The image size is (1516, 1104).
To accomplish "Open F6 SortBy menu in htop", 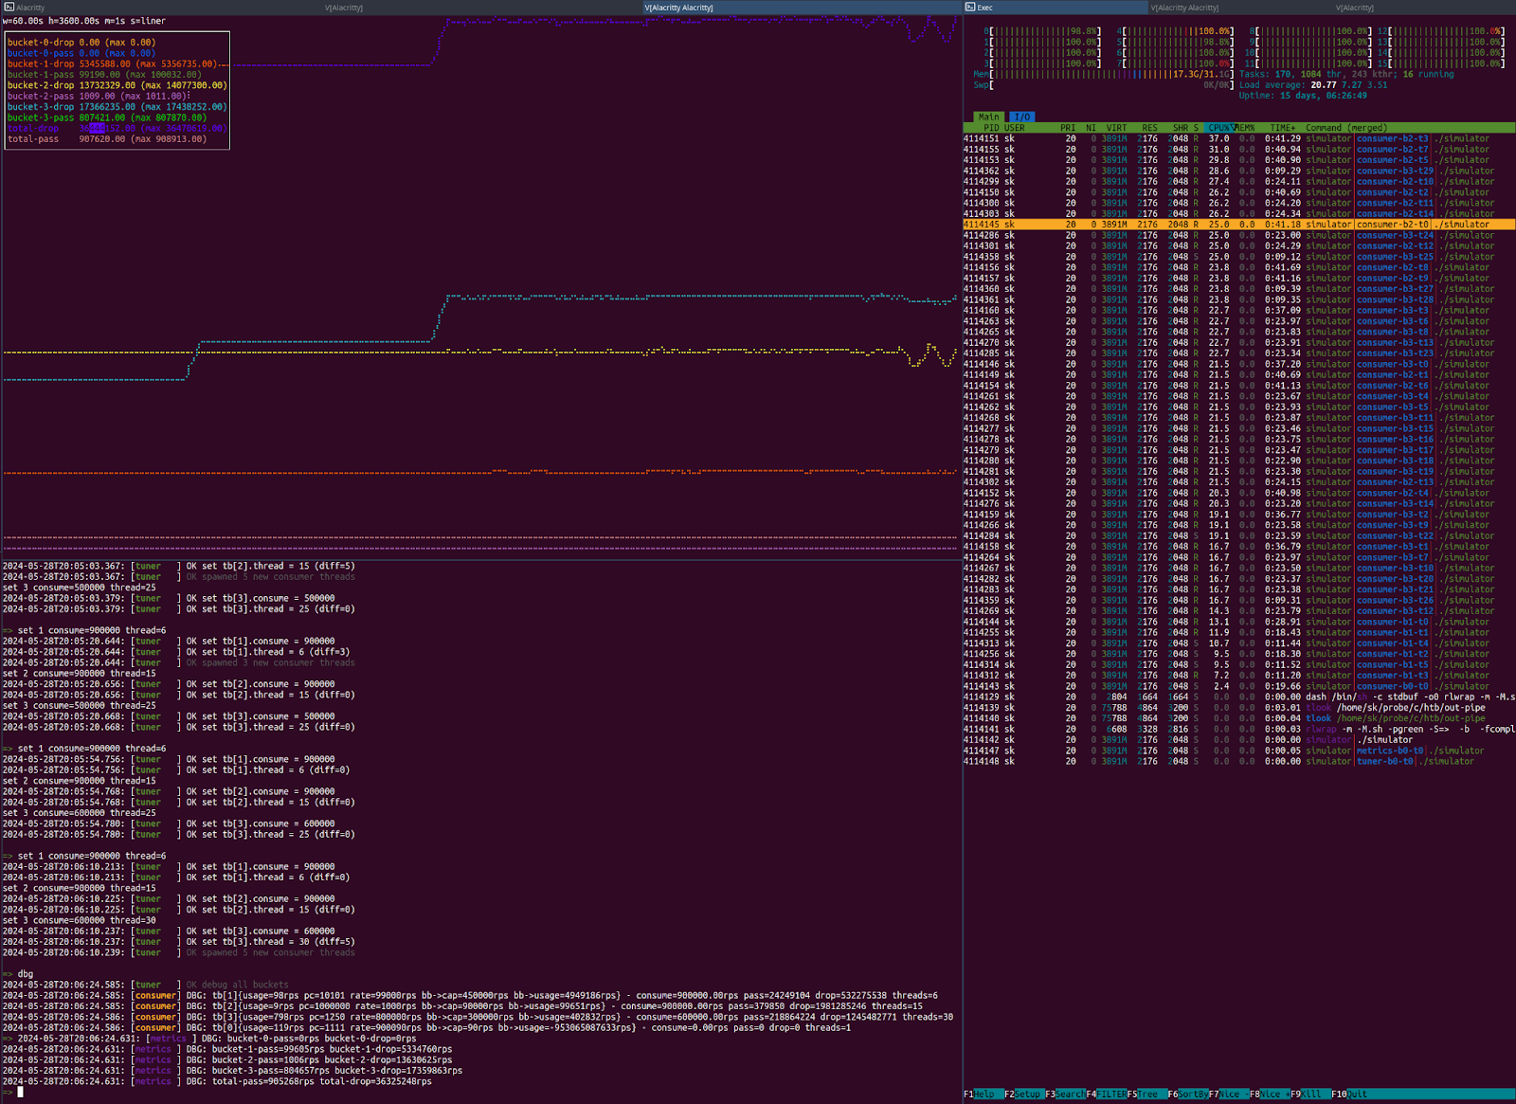I will pyautogui.click(x=1188, y=1094).
